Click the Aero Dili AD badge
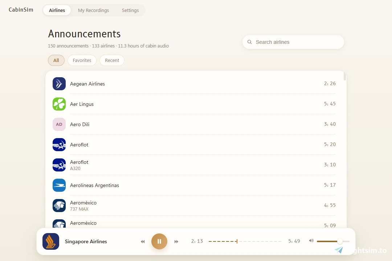 [59, 124]
